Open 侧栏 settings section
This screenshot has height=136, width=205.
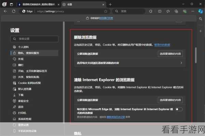click(34, 65)
